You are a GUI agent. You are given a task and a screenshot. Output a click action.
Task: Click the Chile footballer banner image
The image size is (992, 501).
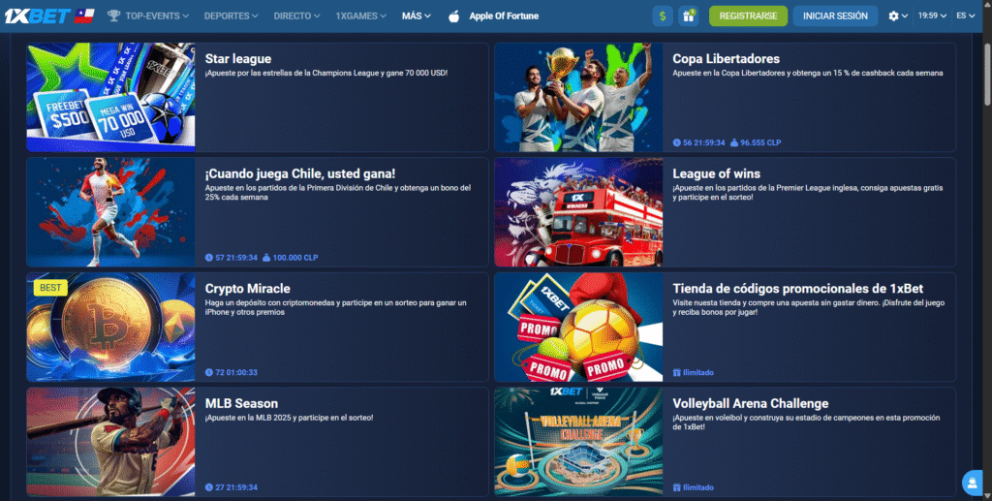(x=110, y=212)
